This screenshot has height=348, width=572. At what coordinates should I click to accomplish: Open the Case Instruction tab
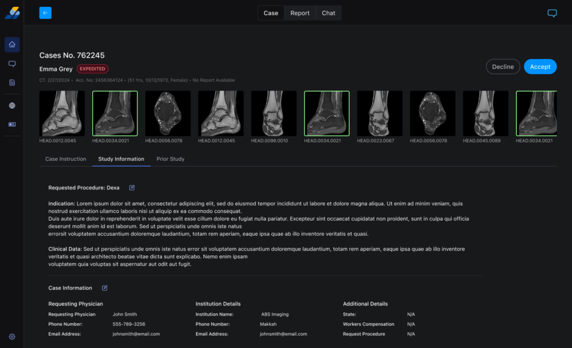click(65, 159)
